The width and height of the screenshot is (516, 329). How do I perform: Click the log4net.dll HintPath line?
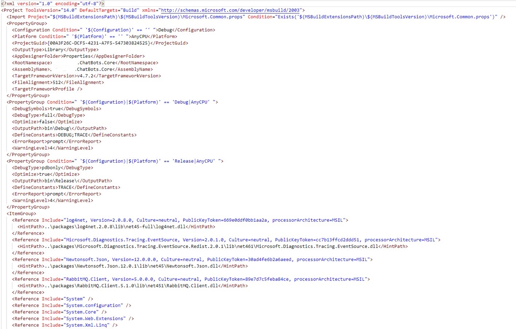point(116,226)
